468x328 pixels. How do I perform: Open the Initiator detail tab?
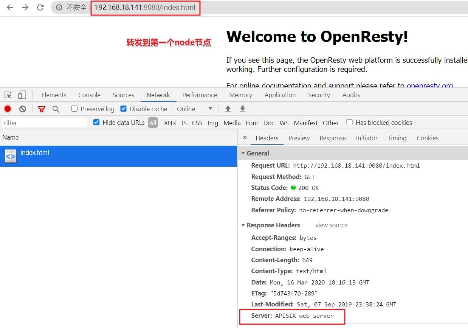point(367,138)
